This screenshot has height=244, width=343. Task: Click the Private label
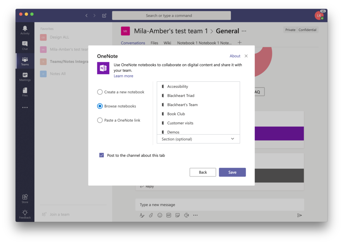pyautogui.click(x=290, y=30)
